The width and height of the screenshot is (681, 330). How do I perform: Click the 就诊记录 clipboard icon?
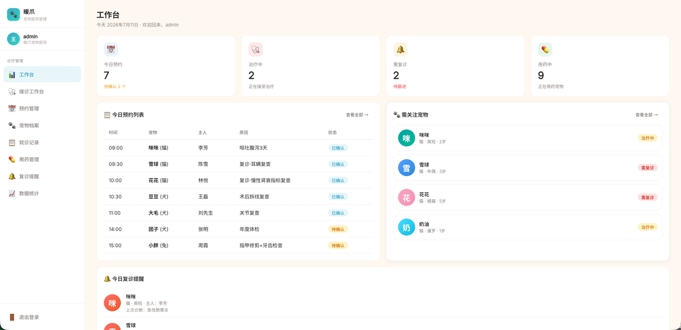point(12,142)
